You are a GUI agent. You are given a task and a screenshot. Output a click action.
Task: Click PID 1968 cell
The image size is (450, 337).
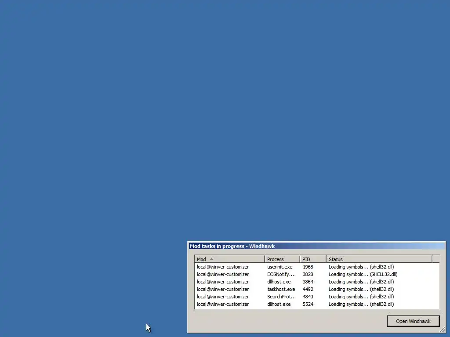coord(308,267)
